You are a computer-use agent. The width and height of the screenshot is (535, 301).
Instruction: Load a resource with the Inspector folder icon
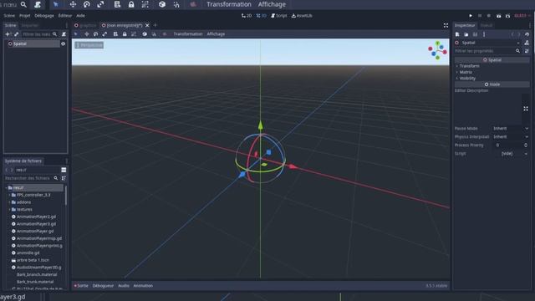tap(466, 34)
